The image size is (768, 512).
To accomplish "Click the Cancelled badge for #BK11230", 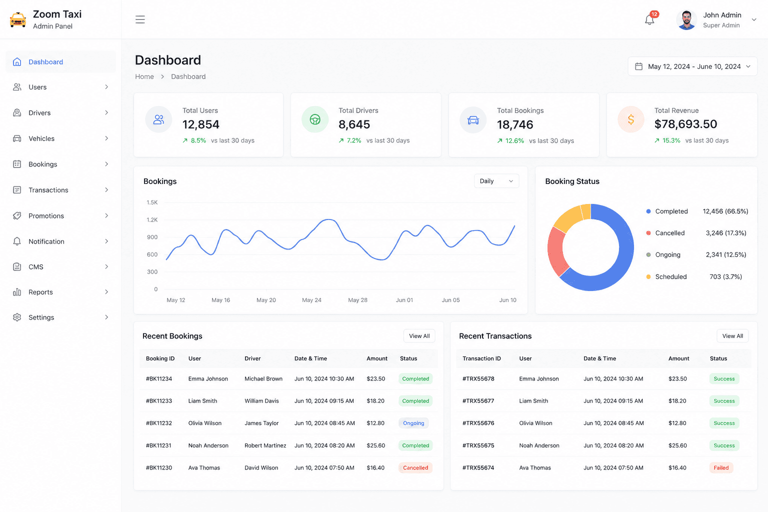I will (415, 468).
